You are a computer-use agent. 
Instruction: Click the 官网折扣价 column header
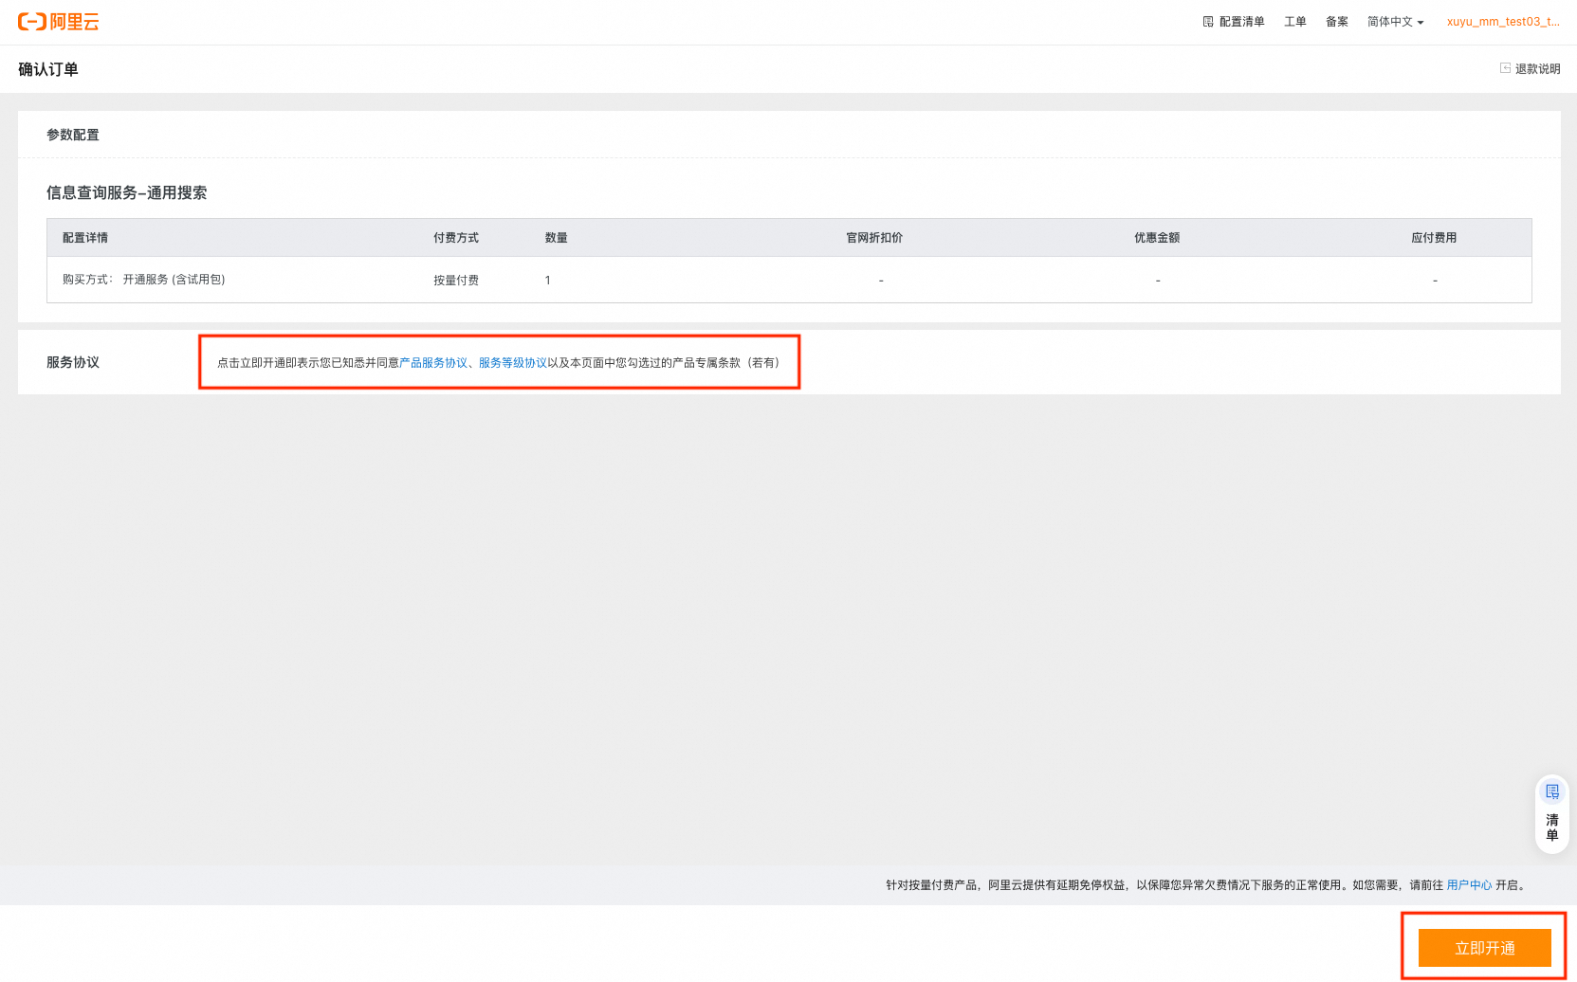coord(874,238)
